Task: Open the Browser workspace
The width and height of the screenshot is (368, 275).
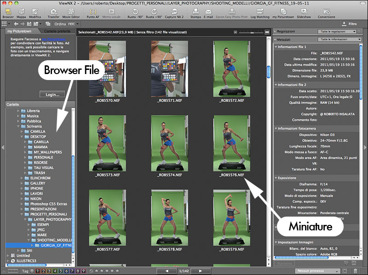Action: 8,13
